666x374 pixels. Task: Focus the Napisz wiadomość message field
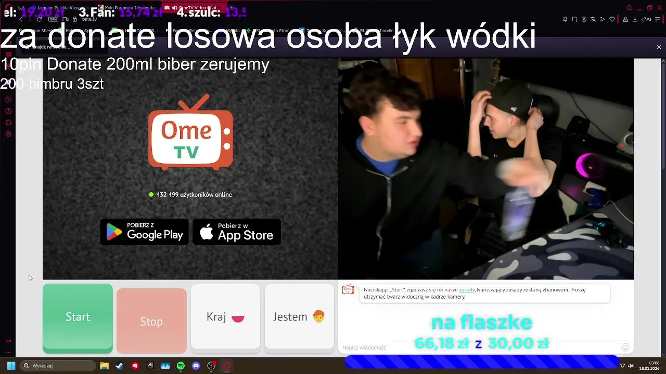479,348
